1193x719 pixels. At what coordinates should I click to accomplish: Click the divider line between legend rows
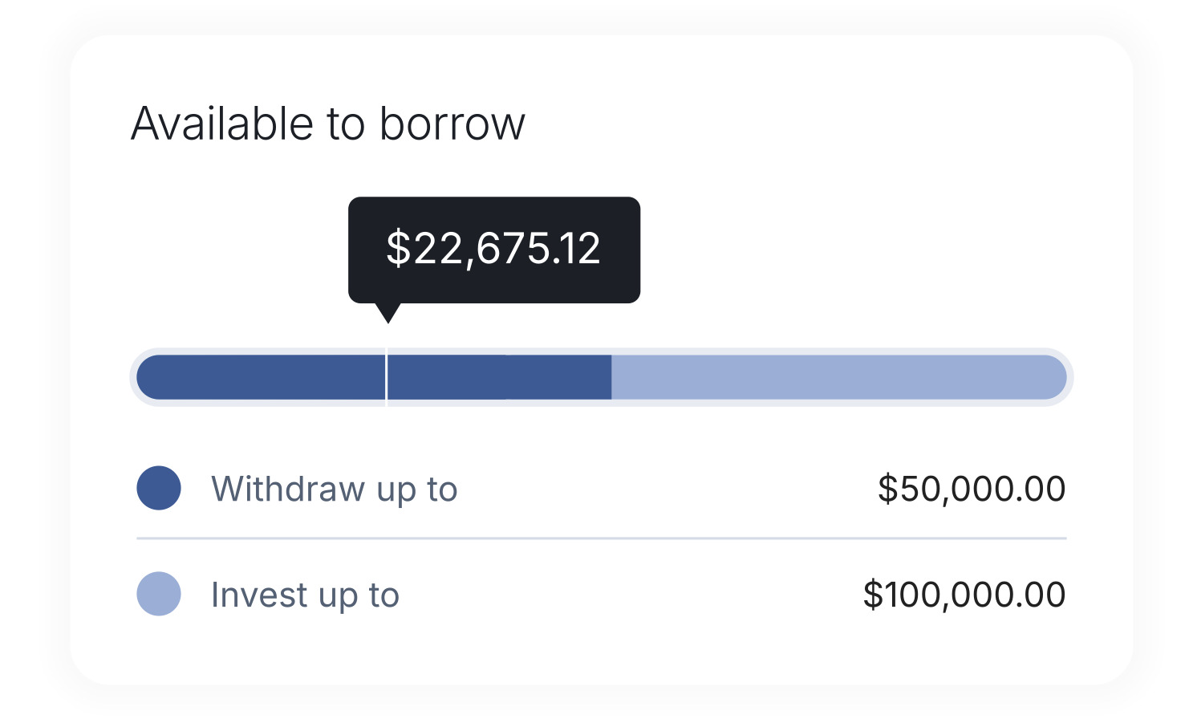[602, 538]
